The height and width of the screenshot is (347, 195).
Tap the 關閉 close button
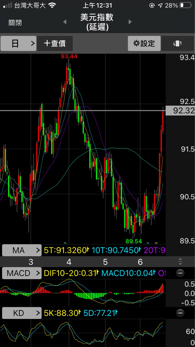click(x=15, y=23)
